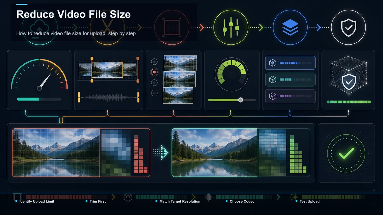Select the highlighted red radio button
The image size is (383, 215).
click(154, 72)
